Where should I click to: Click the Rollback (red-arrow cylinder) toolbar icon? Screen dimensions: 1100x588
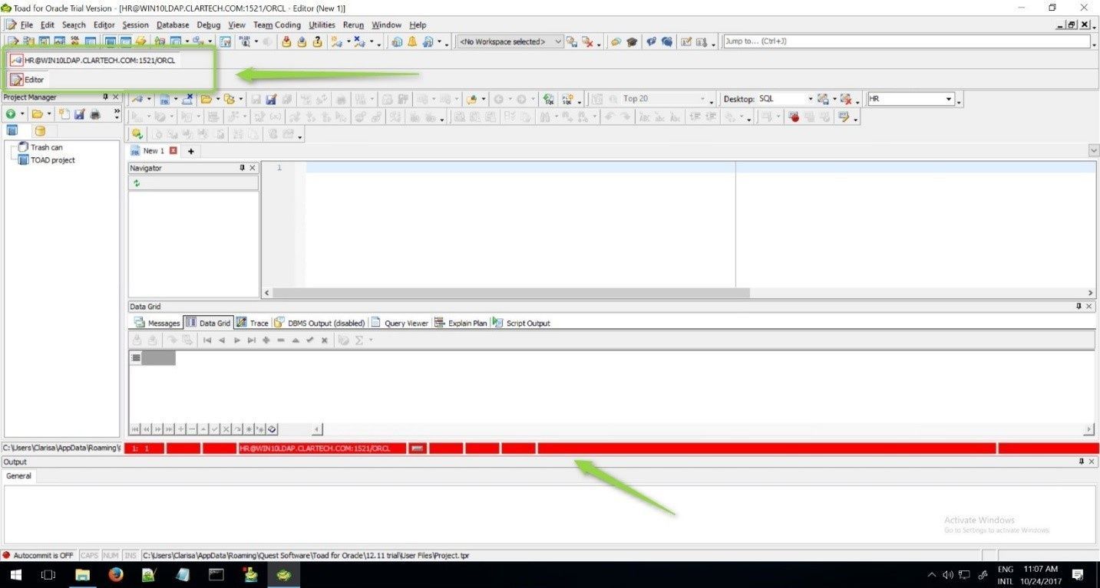(x=302, y=41)
